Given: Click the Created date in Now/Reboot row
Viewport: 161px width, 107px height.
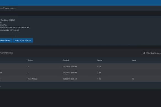Looking at the screenshot, I should click(70, 79).
